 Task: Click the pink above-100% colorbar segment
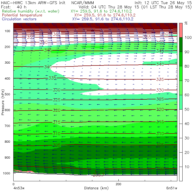tap(181, 30)
